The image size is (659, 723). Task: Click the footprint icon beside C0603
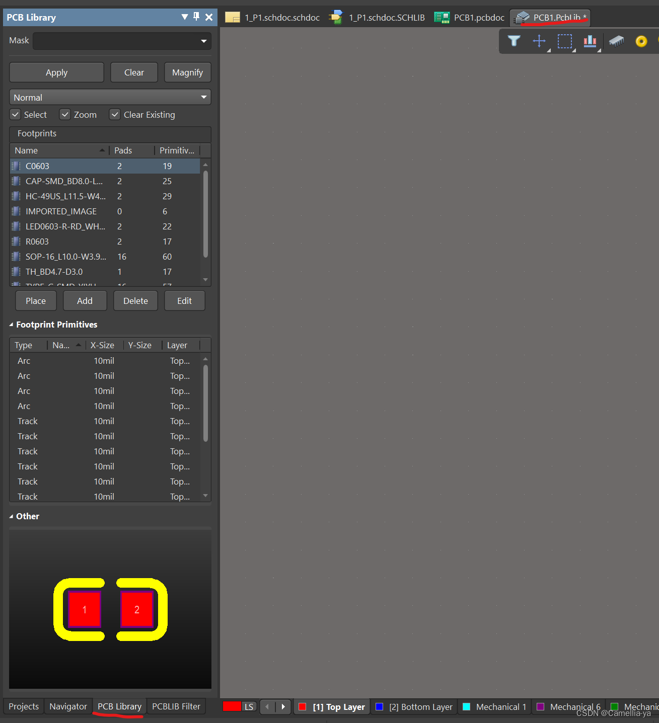[16, 166]
